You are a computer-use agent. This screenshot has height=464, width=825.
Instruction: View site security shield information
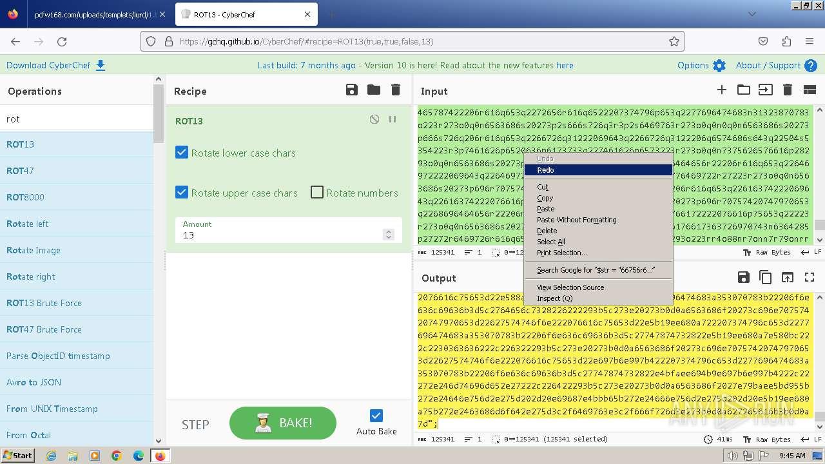point(151,41)
